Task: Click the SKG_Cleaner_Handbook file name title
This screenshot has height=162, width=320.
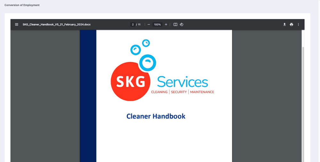Action: coord(57,24)
